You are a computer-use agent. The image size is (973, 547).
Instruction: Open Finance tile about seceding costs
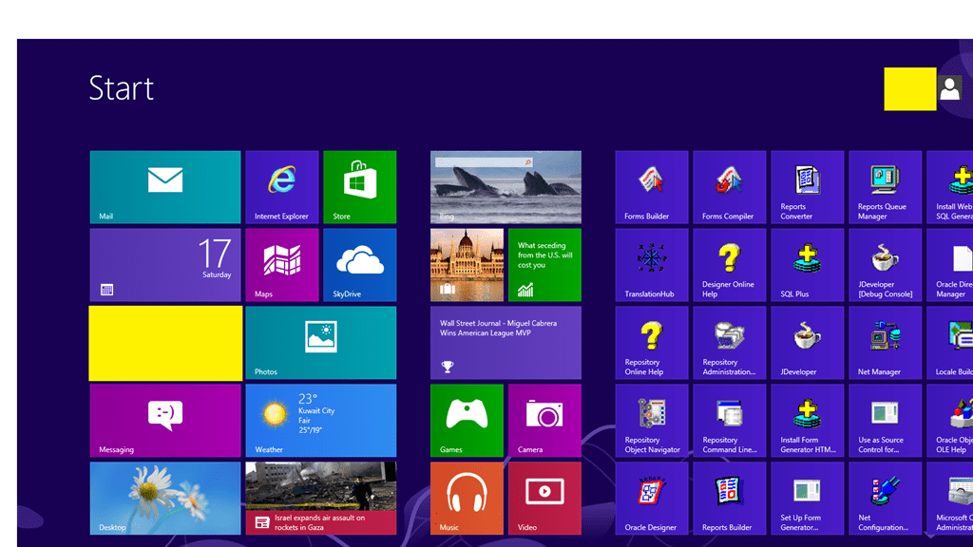(x=544, y=265)
